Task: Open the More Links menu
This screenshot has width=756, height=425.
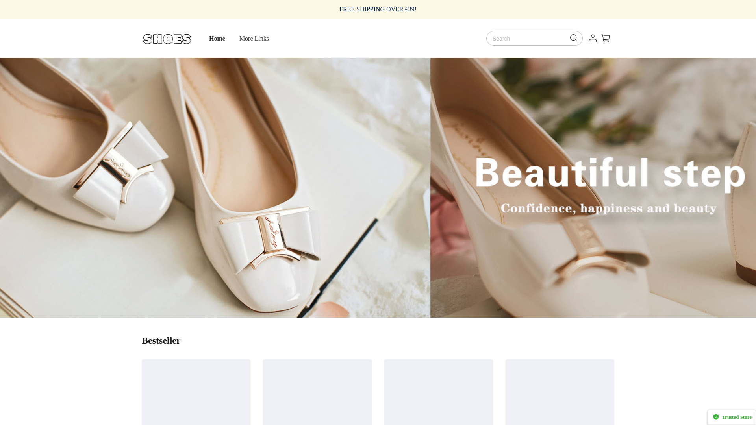Action: 254,39
